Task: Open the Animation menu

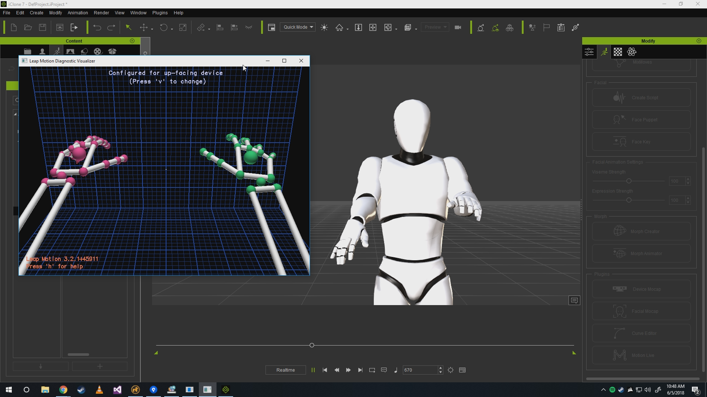Action: (78, 13)
